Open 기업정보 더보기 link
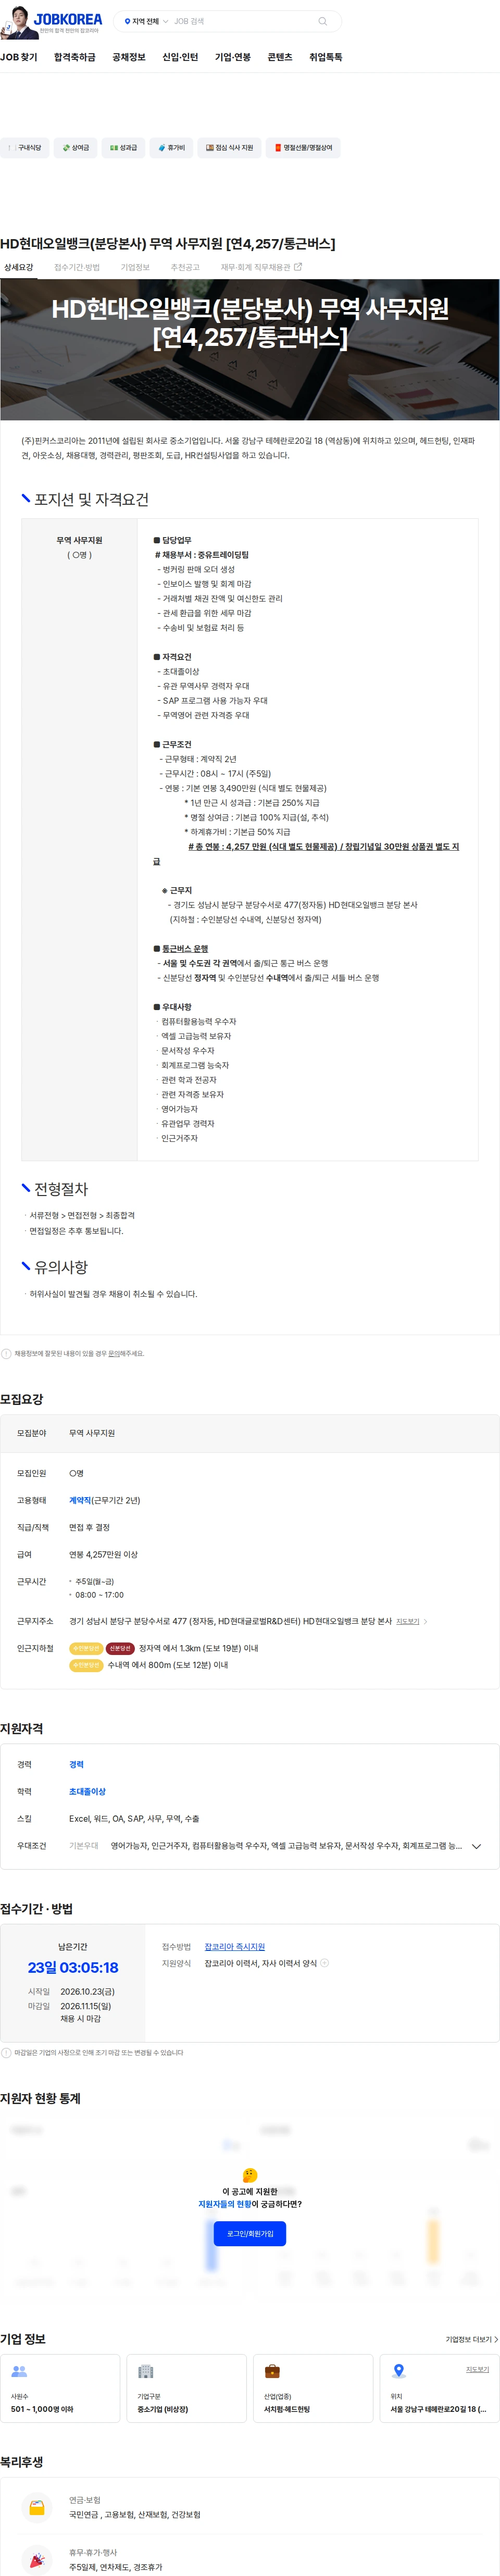Image resolution: width=500 pixels, height=2576 pixels. (471, 2339)
